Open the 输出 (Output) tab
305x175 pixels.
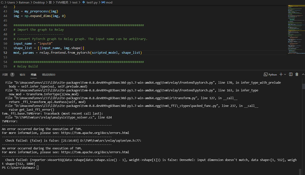click(22, 75)
